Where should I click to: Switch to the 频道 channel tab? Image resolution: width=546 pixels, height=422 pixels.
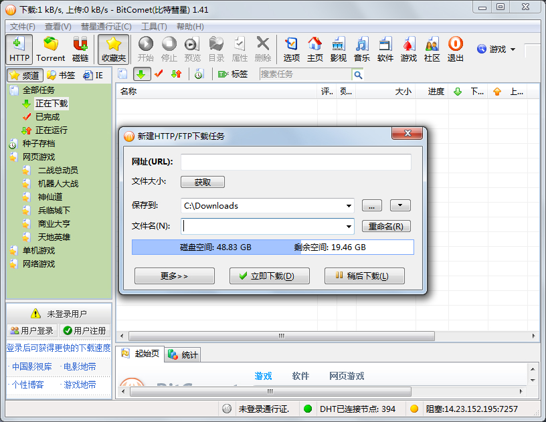(25, 75)
